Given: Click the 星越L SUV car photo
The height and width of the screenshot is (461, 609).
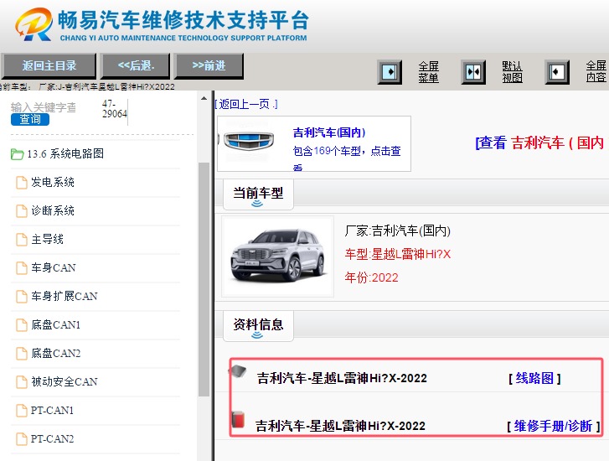Looking at the screenshot, I should click(x=278, y=256).
